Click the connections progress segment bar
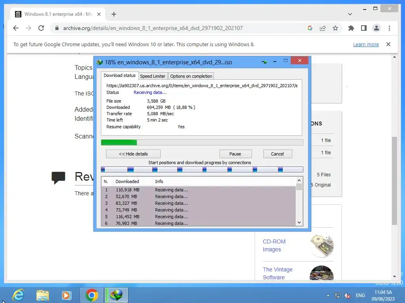 pyautogui.click(x=202, y=169)
